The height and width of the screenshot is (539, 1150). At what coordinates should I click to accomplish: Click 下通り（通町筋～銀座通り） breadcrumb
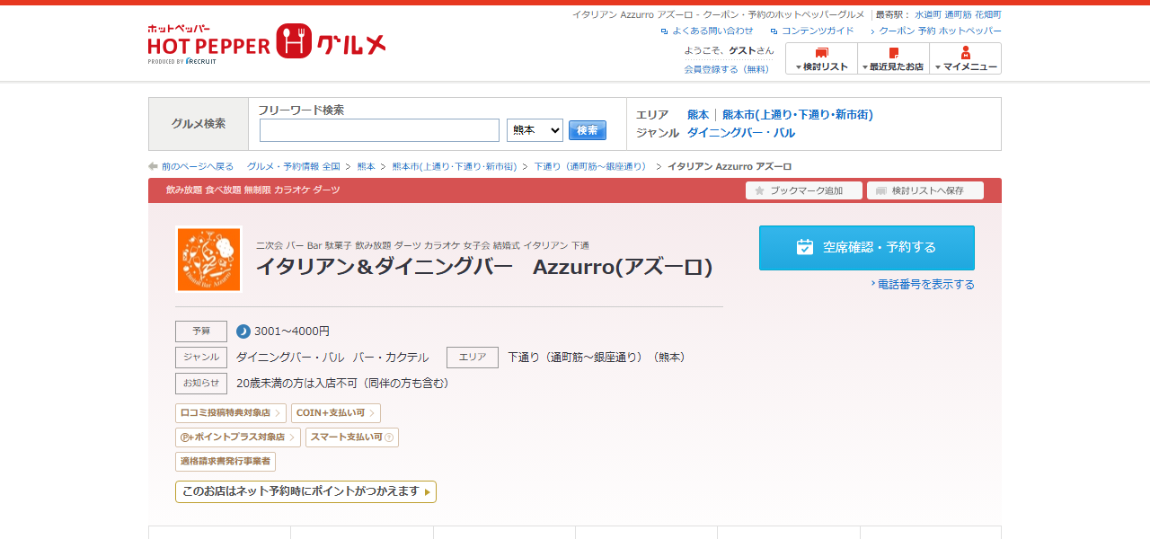(590, 167)
